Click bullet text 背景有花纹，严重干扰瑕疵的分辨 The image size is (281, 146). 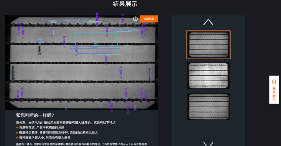pos(42,128)
